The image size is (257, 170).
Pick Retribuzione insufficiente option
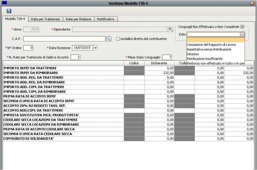point(204,59)
